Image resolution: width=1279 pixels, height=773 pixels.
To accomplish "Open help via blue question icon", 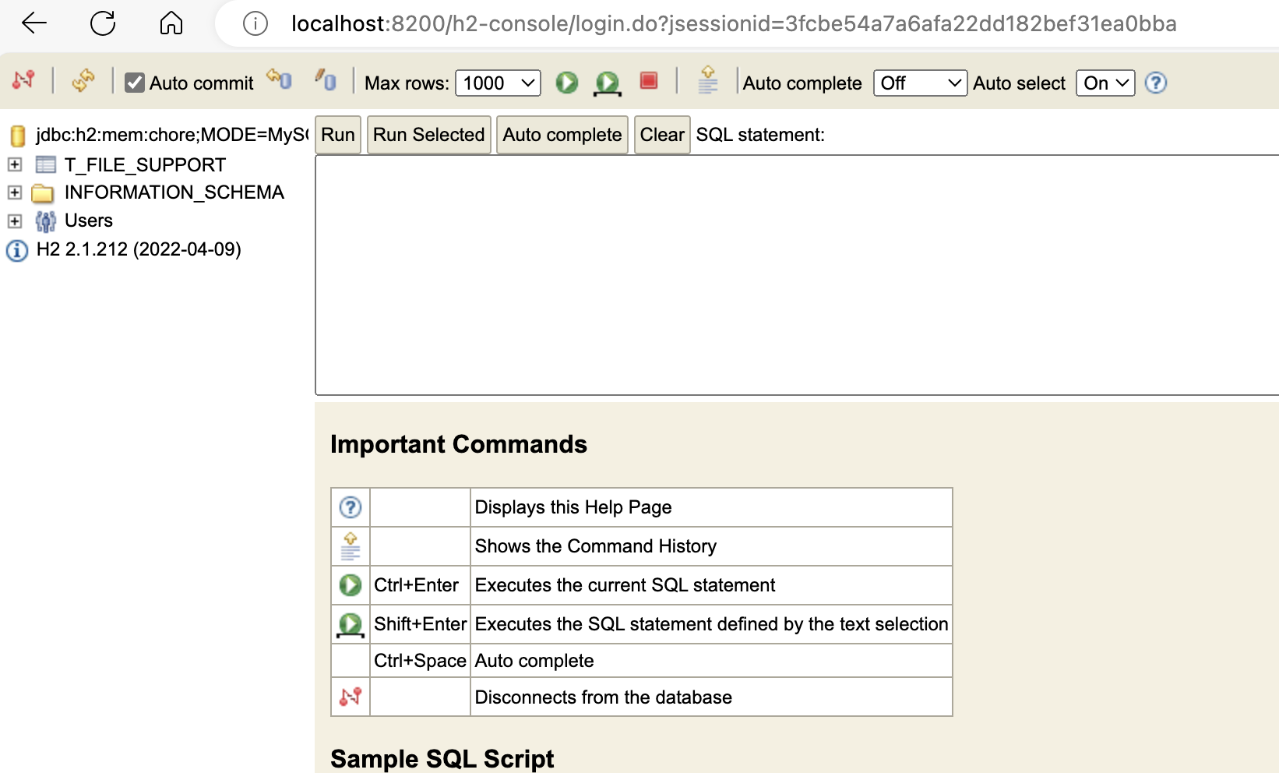I will pyautogui.click(x=1156, y=83).
